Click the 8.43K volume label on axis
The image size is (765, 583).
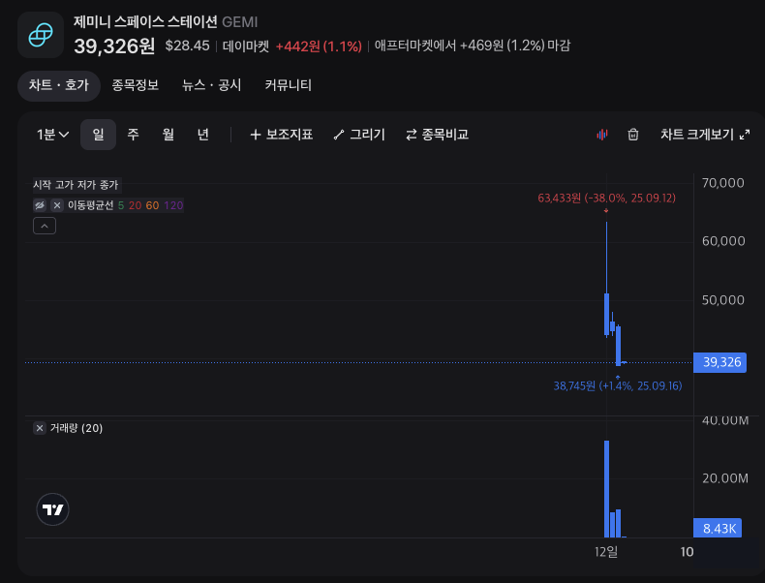pyautogui.click(x=718, y=529)
